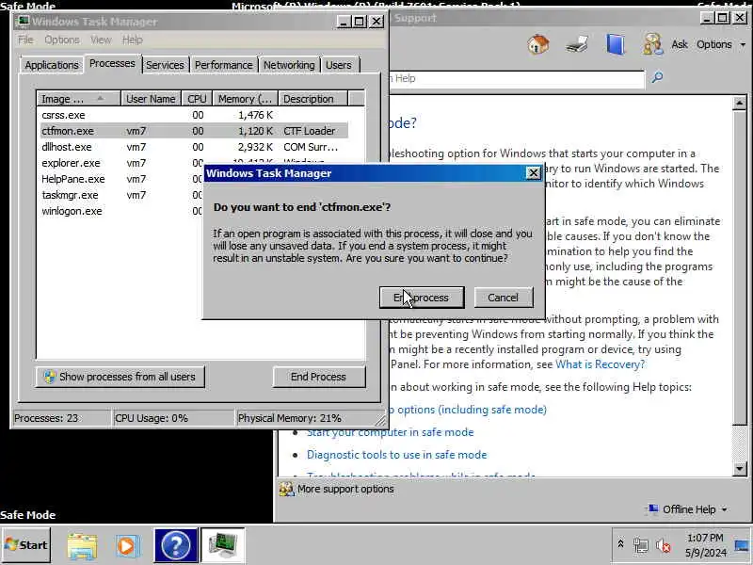Open the What is Recovery? link
The height and width of the screenshot is (565, 753).
(600, 364)
